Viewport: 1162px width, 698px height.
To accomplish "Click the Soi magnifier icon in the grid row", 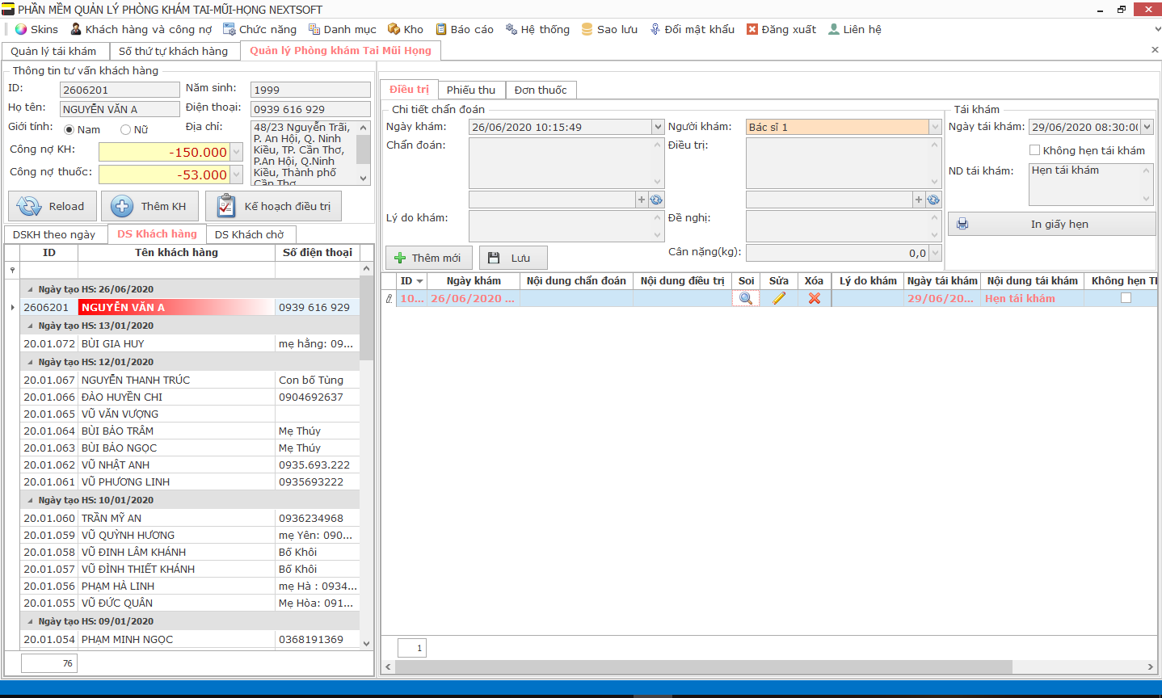I will [x=746, y=298].
